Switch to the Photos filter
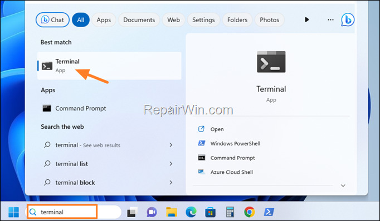This screenshot has height=221, width=380. (270, 20)
